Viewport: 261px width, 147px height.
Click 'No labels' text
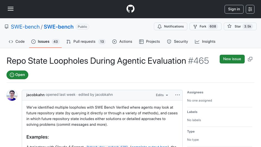[194, 120]
